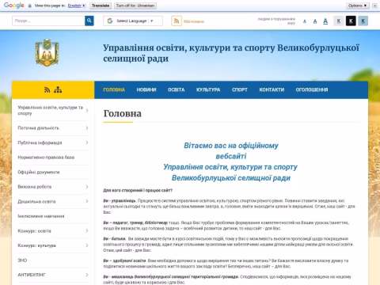Click the Головна page heading
The width and height of the screenshot is (380, 285).
click(x=122, y=113)
